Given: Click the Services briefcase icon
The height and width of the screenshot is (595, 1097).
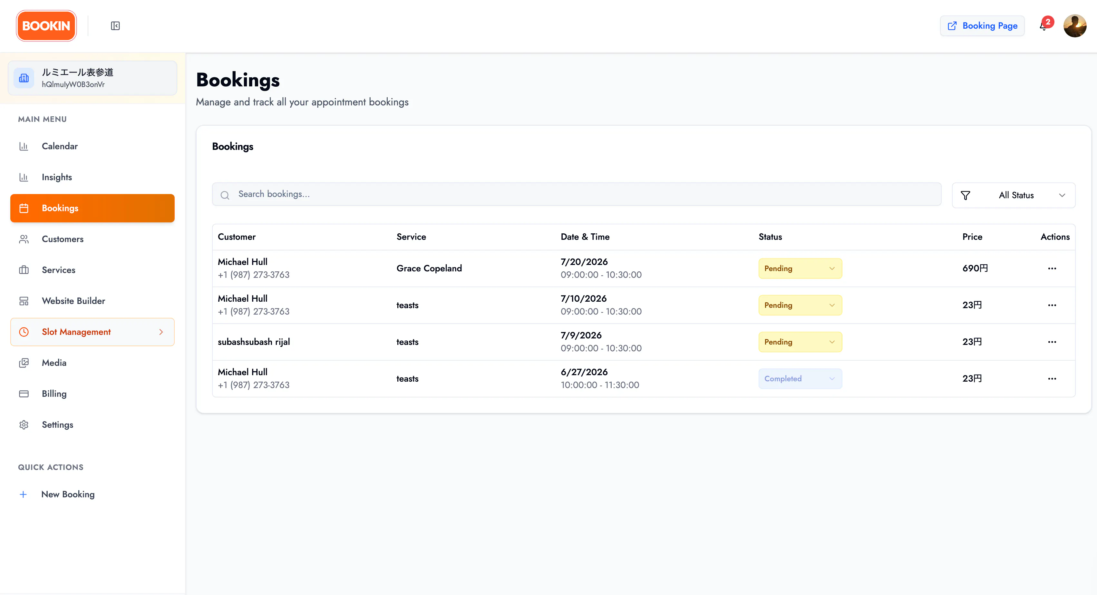Looking at the screenshot, I should click(24, 270).
